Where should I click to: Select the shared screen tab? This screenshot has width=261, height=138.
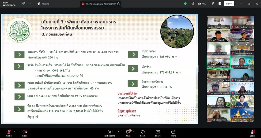coord(101,4)
